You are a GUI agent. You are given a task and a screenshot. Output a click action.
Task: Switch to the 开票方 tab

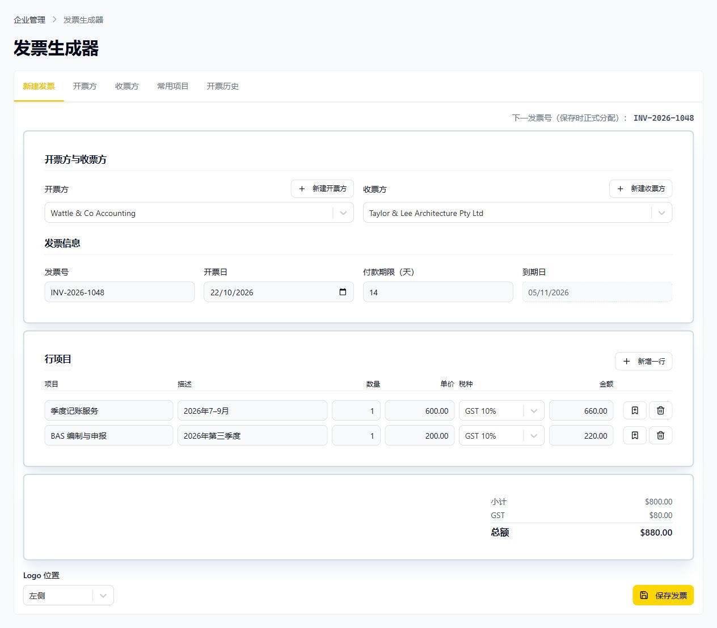click(85, 86)
